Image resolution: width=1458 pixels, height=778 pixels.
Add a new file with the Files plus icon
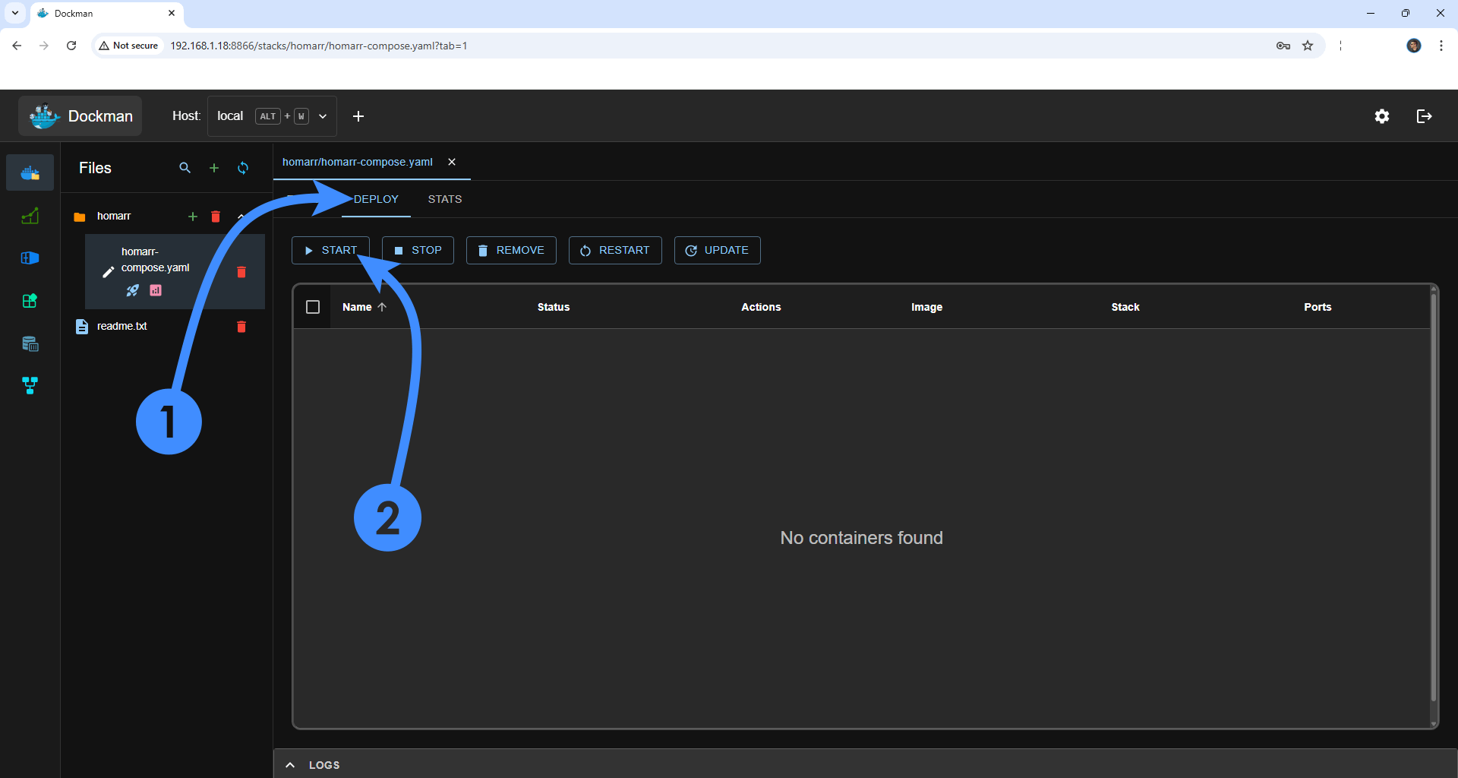click(x=214, y=168)
